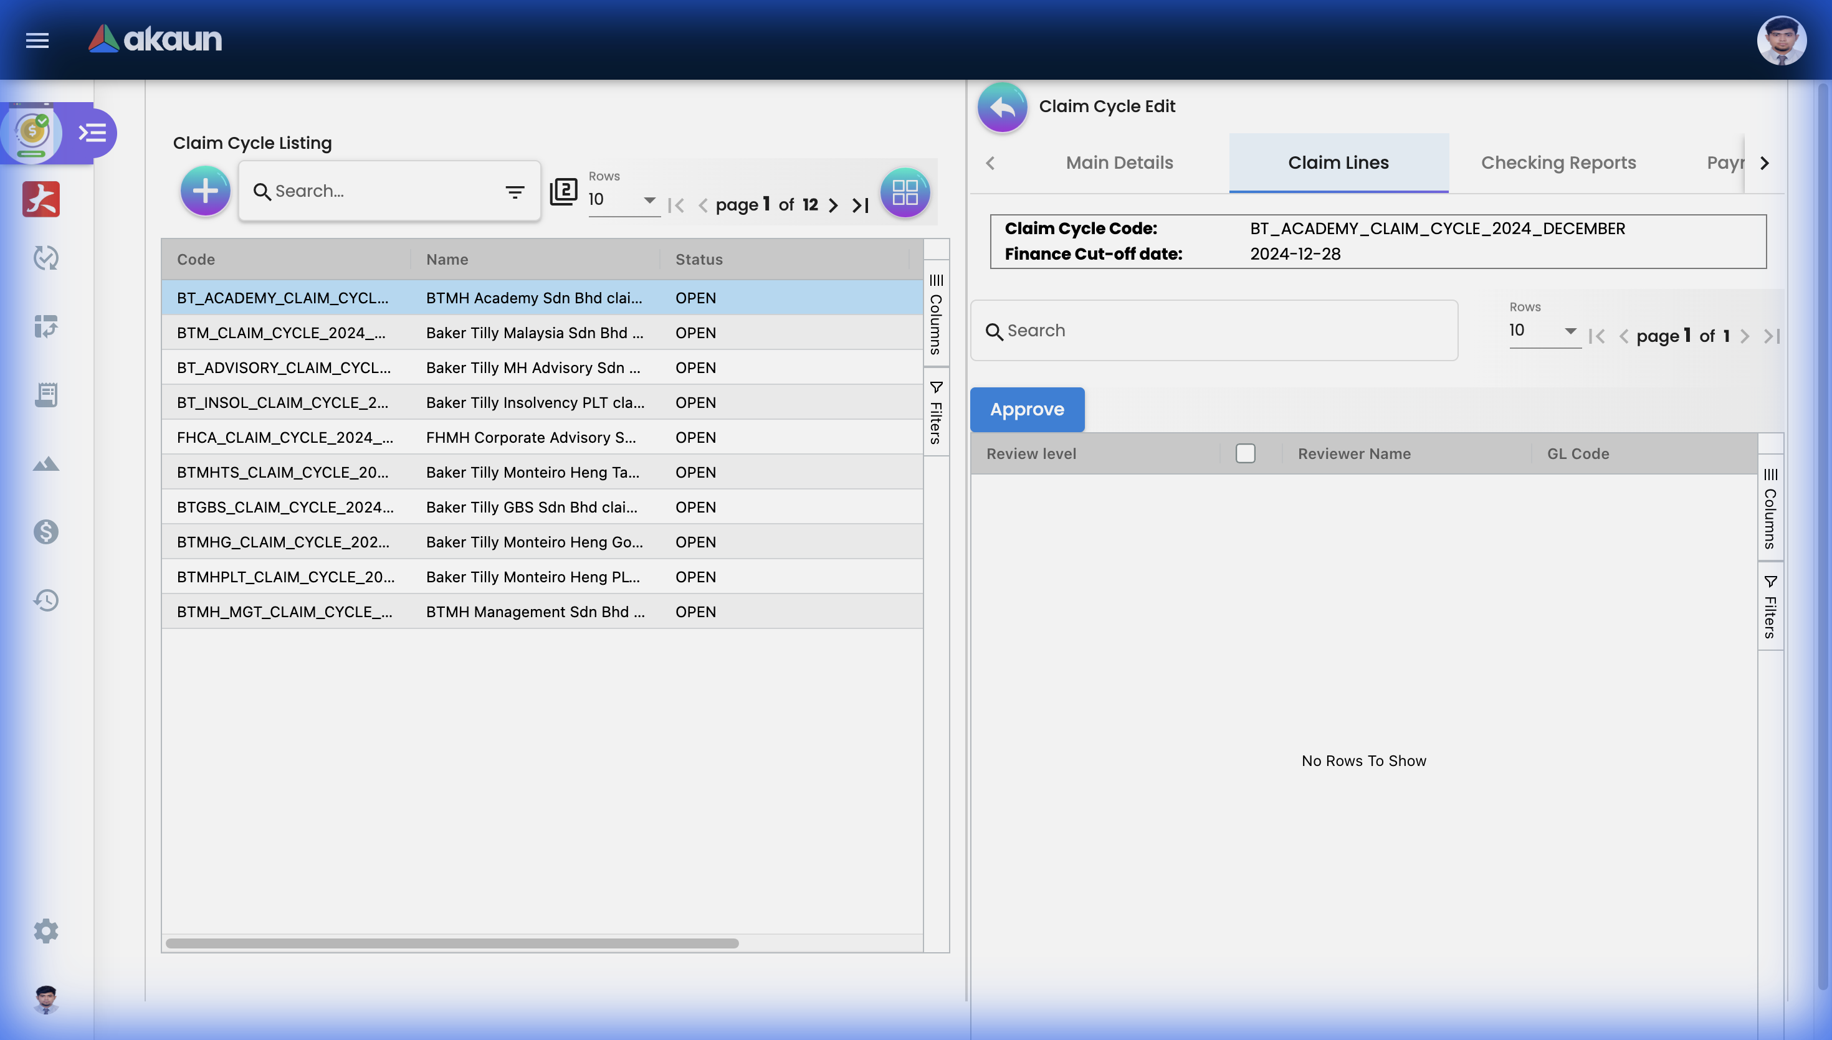Viewport: 1832px width, 1040px height.
Task: Click the search filter lines icon
Action: click(x=515, y=191)
